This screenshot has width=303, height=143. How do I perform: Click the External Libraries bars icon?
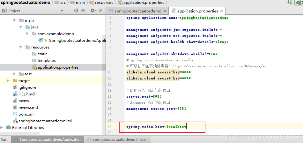pyautogui.click(x=9, y=128)
